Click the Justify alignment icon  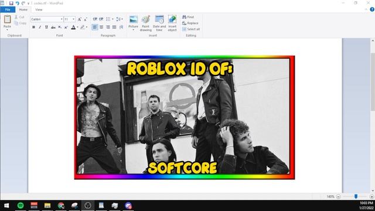pos(114,27)
